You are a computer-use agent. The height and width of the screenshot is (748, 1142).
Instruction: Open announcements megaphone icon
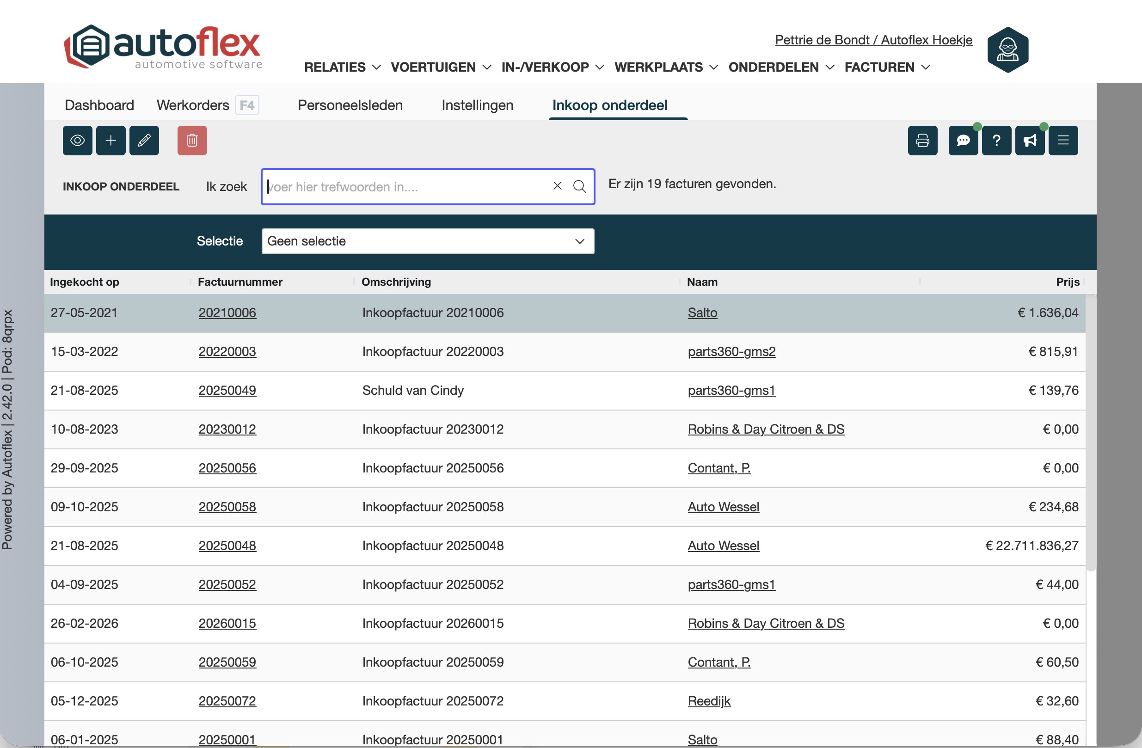tap(1030, 141)
